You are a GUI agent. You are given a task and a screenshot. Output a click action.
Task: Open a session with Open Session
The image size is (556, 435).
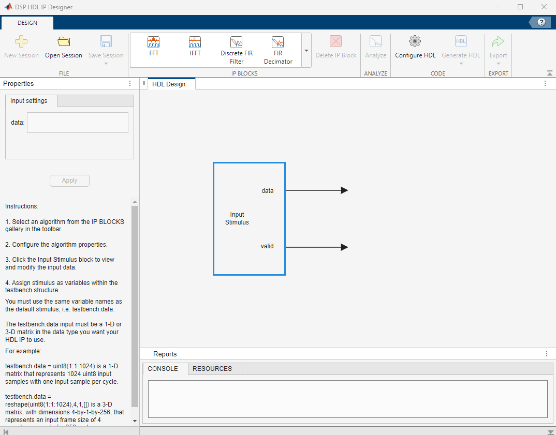pyautogui.click(x=63, y=48)
